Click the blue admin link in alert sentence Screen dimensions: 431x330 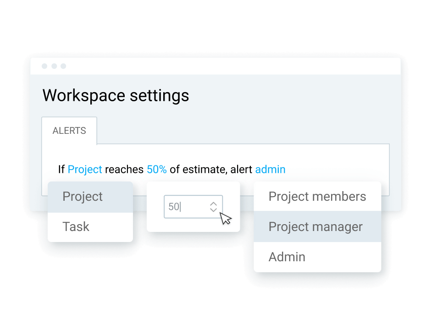coord(270,170)
